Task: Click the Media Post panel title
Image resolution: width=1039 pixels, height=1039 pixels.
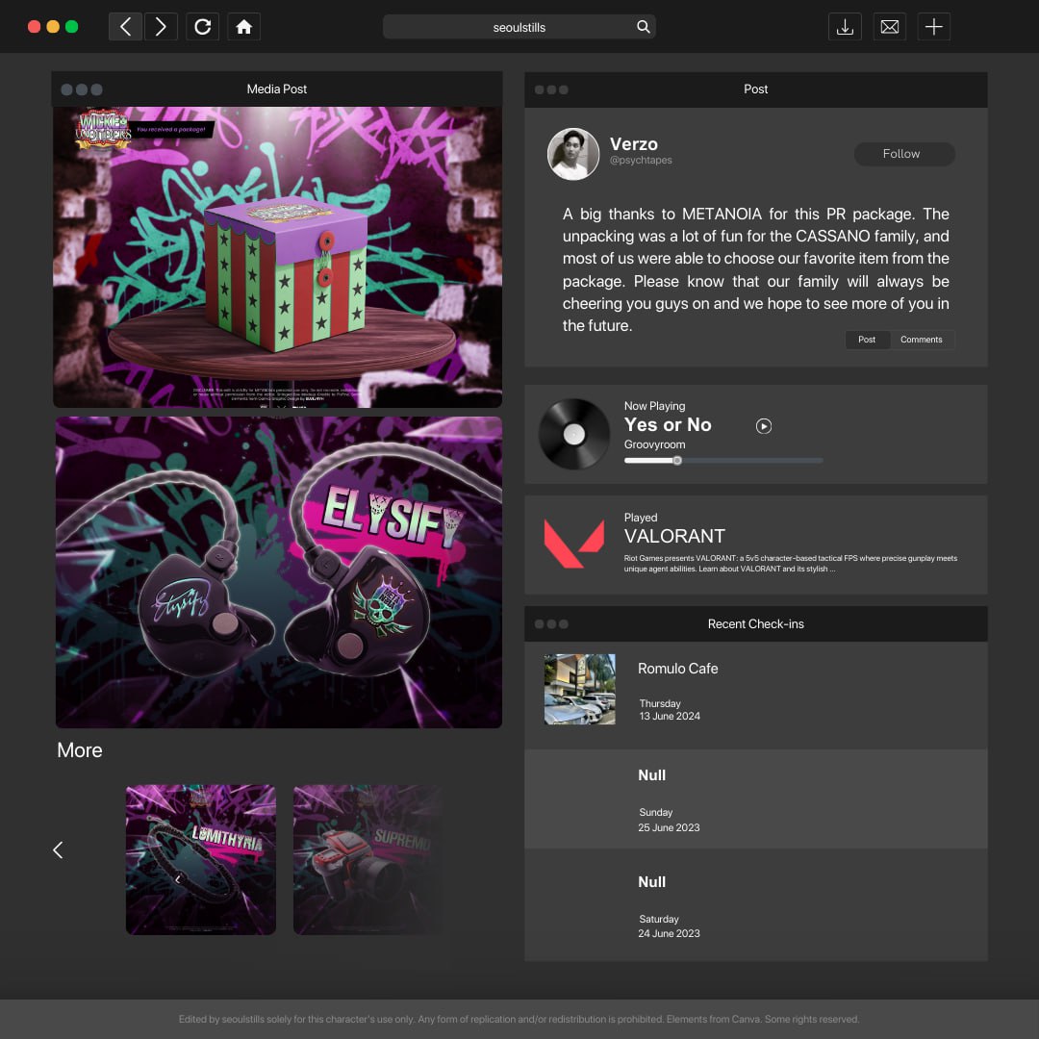Action: pyautogui.click(x=277, y=89)
